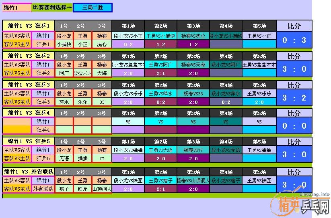Click match cell 段小龙VS阿广

[x=226, y=65]
